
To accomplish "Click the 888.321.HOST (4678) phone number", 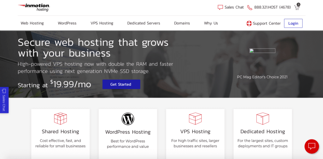I will (272, 8).
